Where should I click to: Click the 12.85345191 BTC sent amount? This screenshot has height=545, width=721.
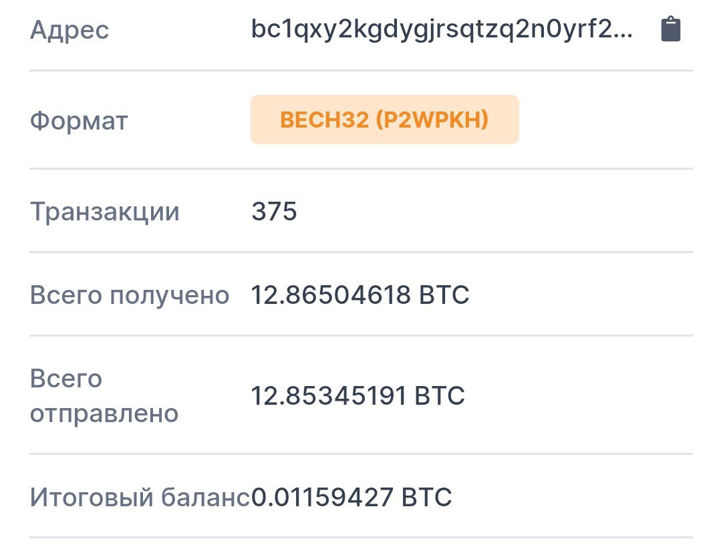357,395
